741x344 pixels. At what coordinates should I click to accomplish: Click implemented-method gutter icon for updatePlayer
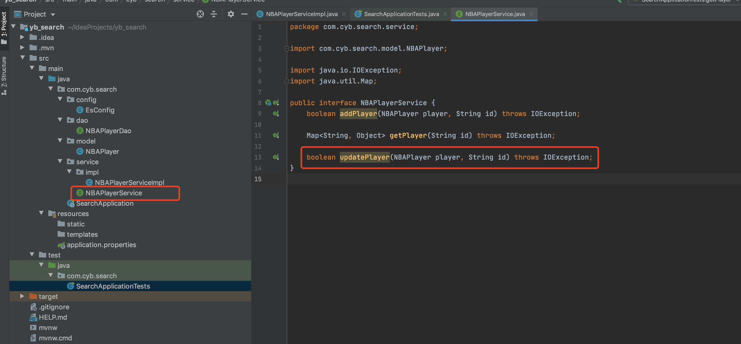point(276,157)
